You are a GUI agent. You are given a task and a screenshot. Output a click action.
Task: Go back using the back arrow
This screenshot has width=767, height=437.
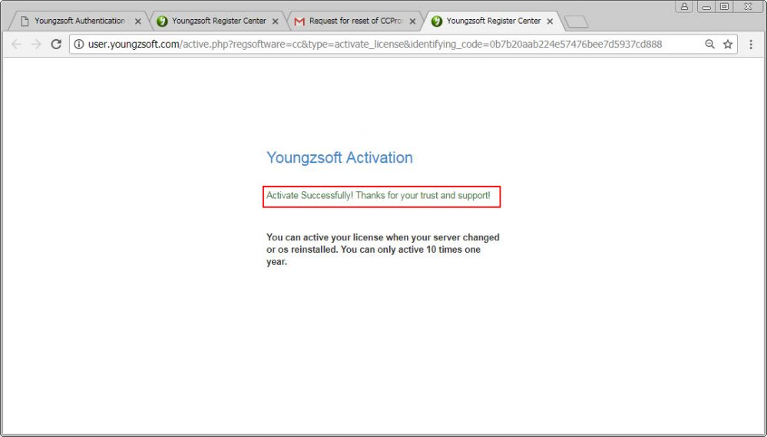(16, 45)
